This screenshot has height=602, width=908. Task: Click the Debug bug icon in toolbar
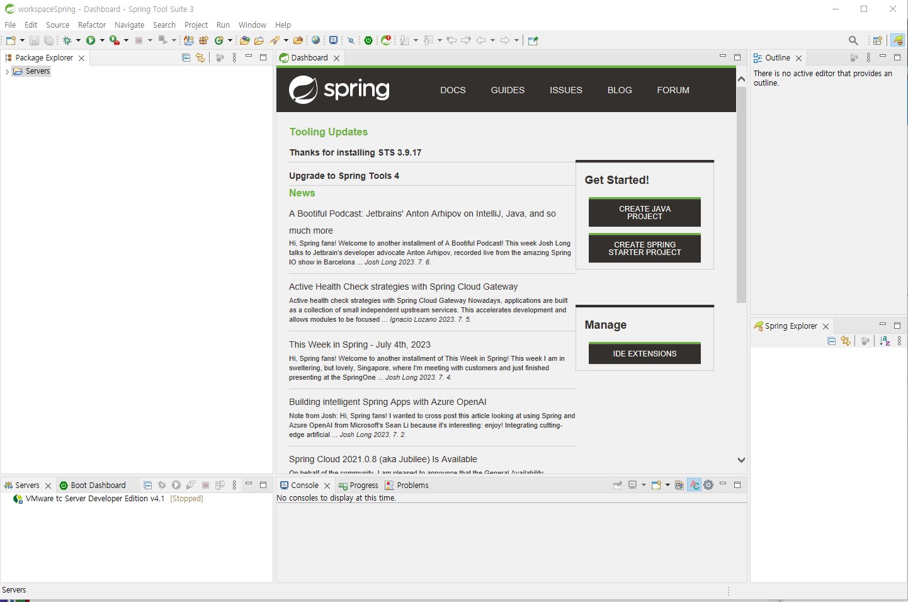tap(67, 40)
